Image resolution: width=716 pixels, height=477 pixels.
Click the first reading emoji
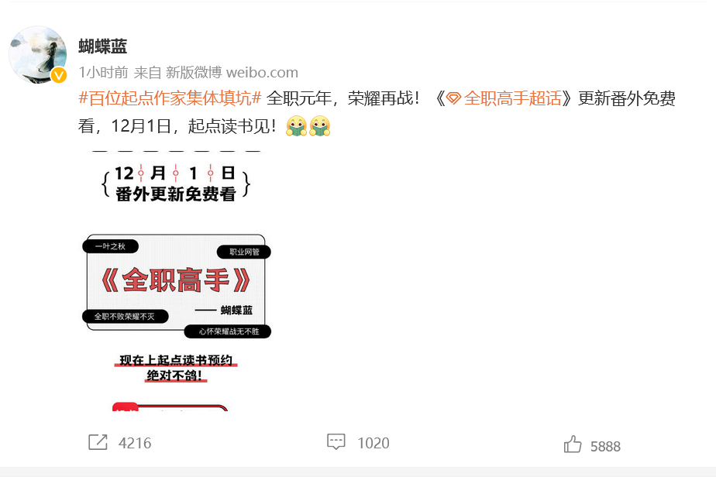[x=296, y=126]
